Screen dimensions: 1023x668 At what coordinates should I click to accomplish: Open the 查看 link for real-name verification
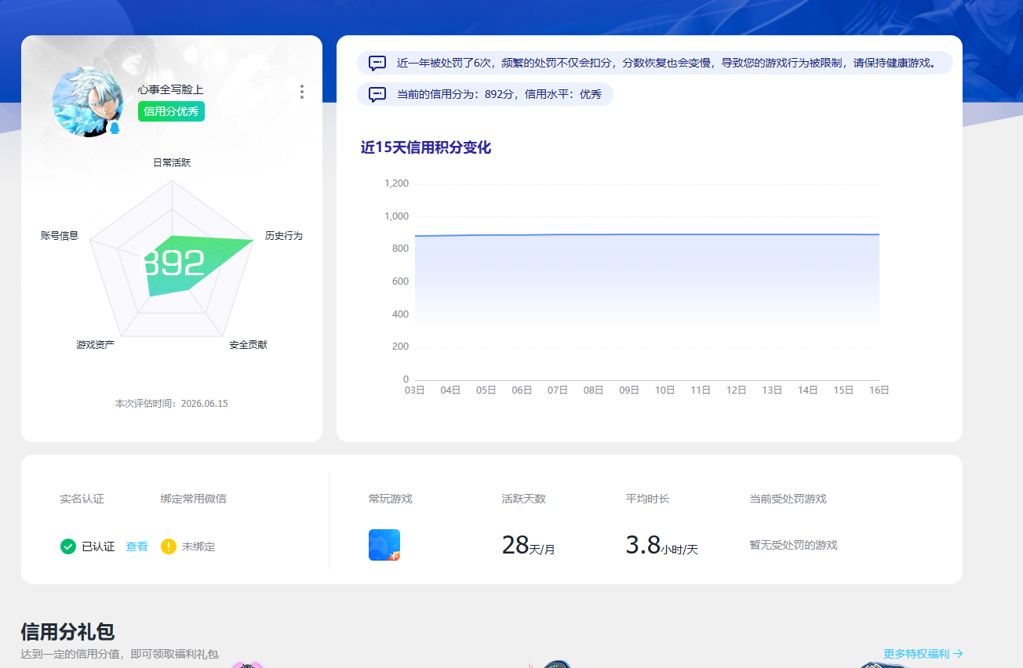137,546
